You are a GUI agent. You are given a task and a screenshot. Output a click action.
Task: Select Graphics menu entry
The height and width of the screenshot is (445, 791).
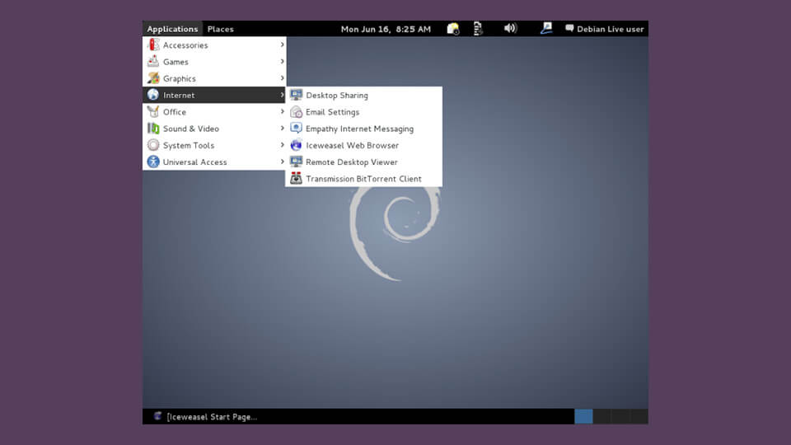click(x=214, y=78)
